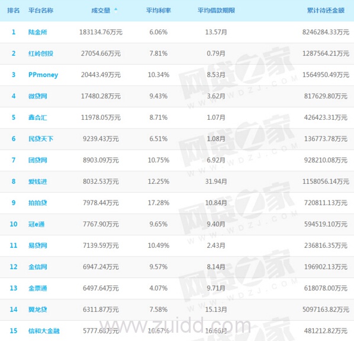354x341 pixels.
Task: Click the 平均借款期限 column header
Action: (216, 11)
